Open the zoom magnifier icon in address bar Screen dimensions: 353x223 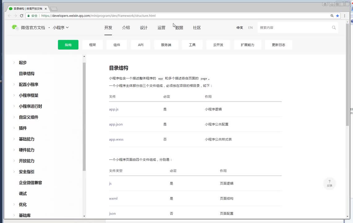point(332,16)
